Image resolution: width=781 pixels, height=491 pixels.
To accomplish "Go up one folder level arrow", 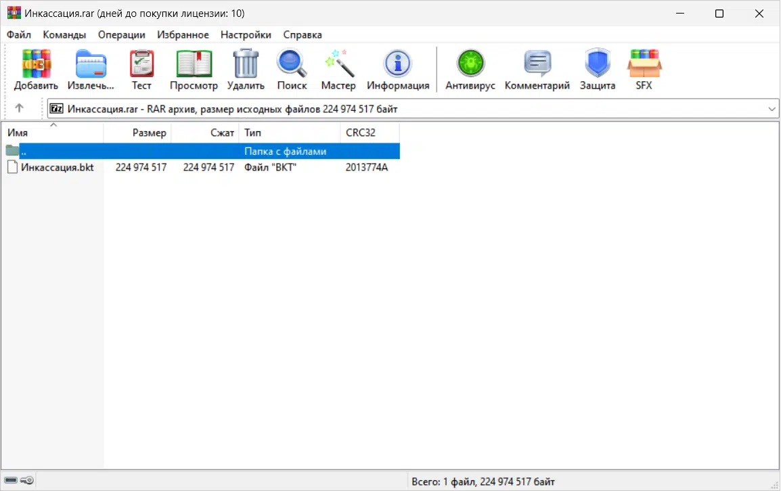I will pos(19,108).
